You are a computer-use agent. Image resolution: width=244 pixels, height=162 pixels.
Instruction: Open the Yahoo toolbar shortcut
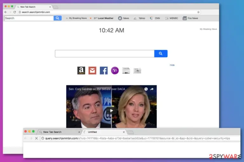139,18
